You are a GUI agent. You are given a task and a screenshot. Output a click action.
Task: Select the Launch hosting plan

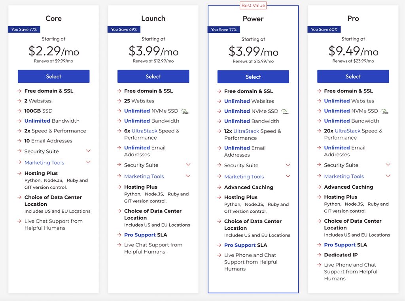(x=153, y=76)
